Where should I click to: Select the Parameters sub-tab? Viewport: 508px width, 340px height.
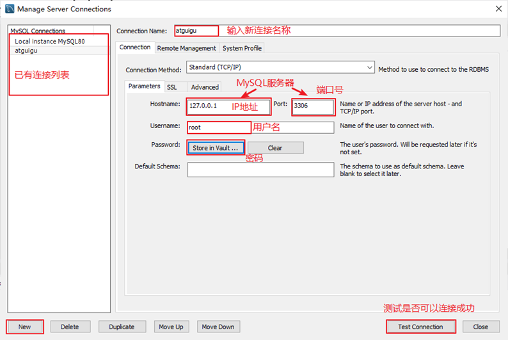144,86
